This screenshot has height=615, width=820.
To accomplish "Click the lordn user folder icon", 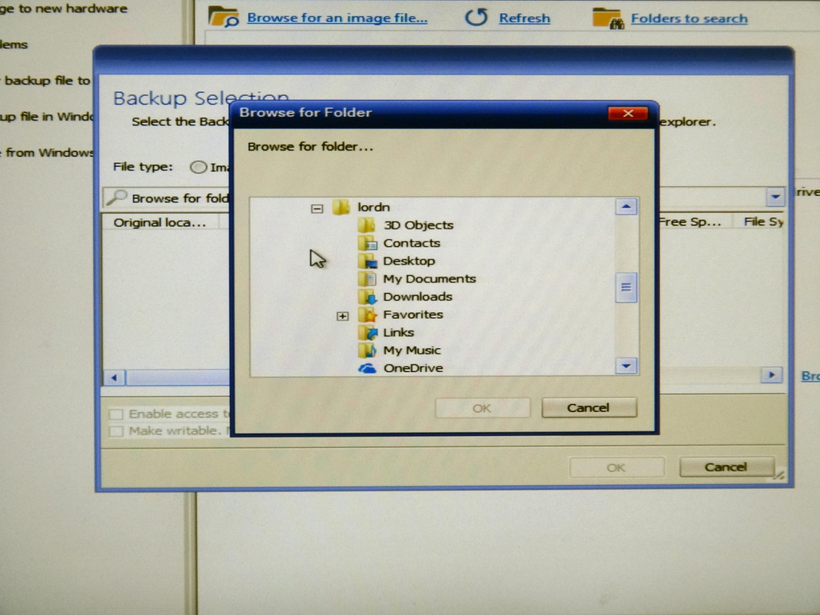I will [x=341, y=207].
